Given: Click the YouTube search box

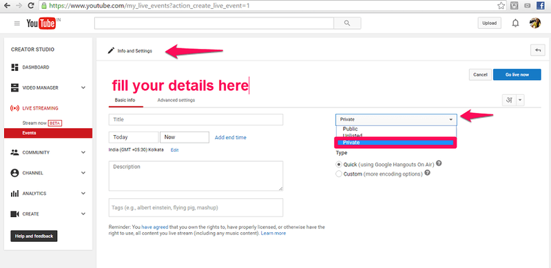Looking at the screenshot, I should [x=214, y=23].
